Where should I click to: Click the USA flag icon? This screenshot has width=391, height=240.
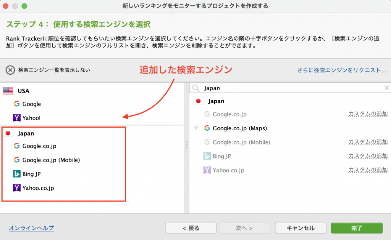pyautogui.click(x=8, y=91)
